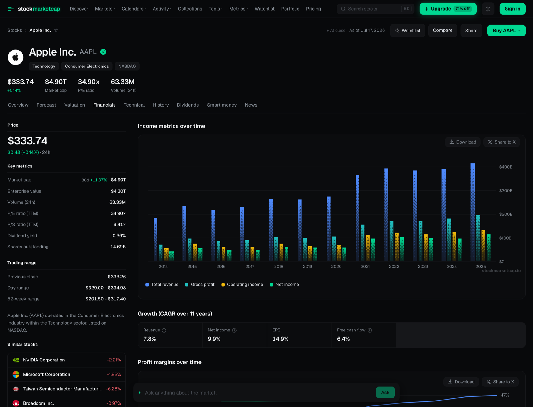Switch to the Smart money tab
The width and height of the screenshot is (533, 407).
222,105
